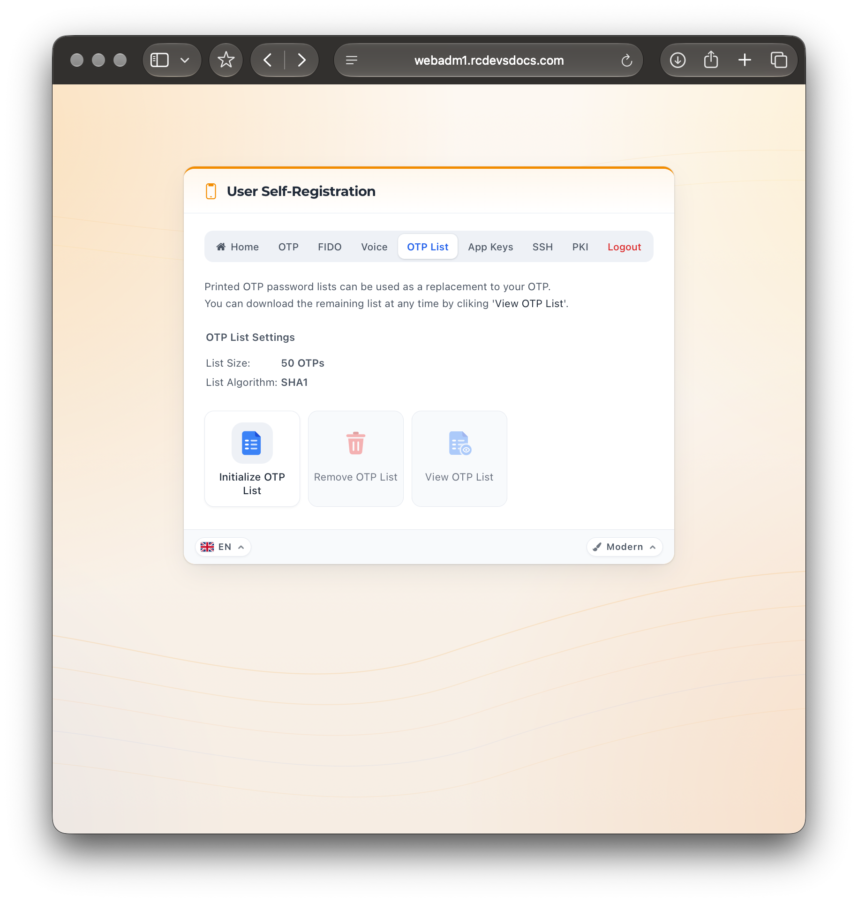The image size is (858, 903).
Task: Reload the page with the refresh icon
Action: (x=626, y=60)
